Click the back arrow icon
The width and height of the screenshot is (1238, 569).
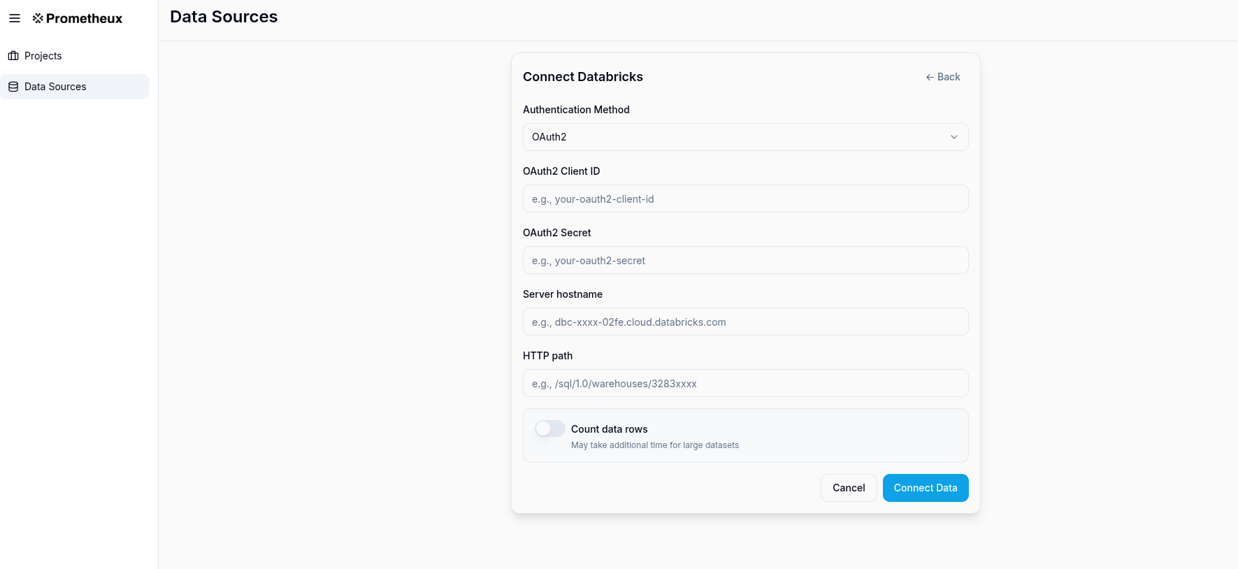(x=930, y=77)
